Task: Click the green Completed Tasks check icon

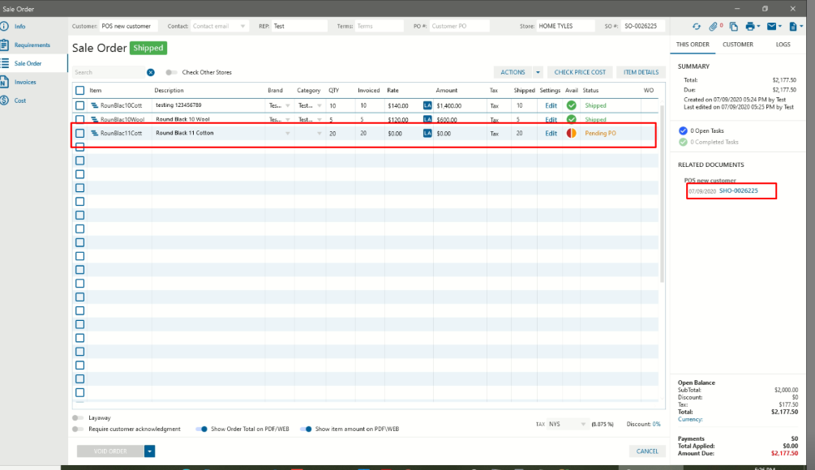Action: click(683, 142)
